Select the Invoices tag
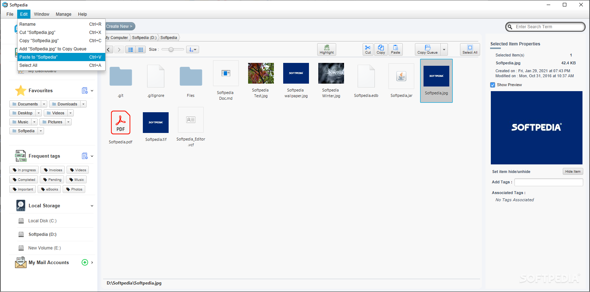Viewport: 590px width, 292px height. [x=53, y=170]
